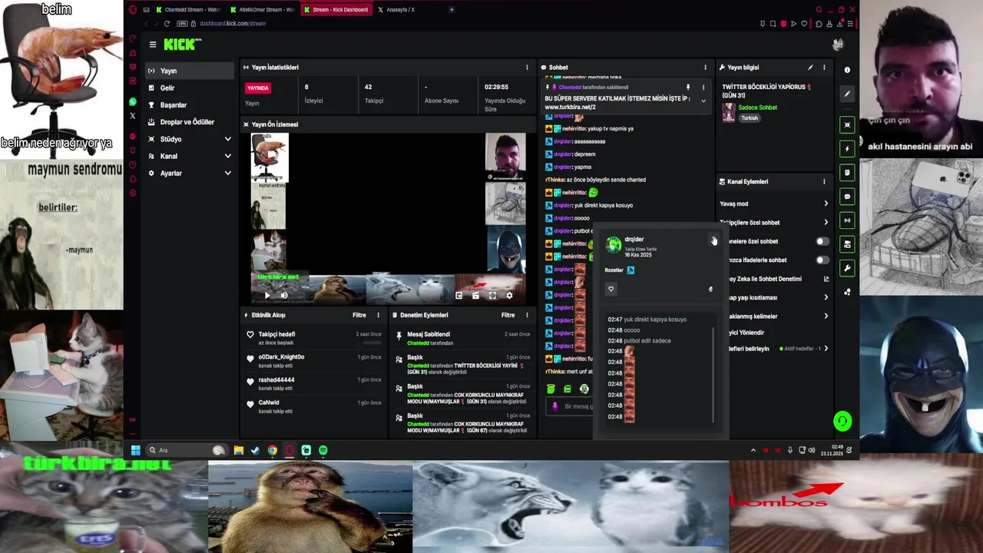Click o0Dark_Knight0o follow event
Image resolution: width=983 pixels, height=553 pixels.
(313, 360)
